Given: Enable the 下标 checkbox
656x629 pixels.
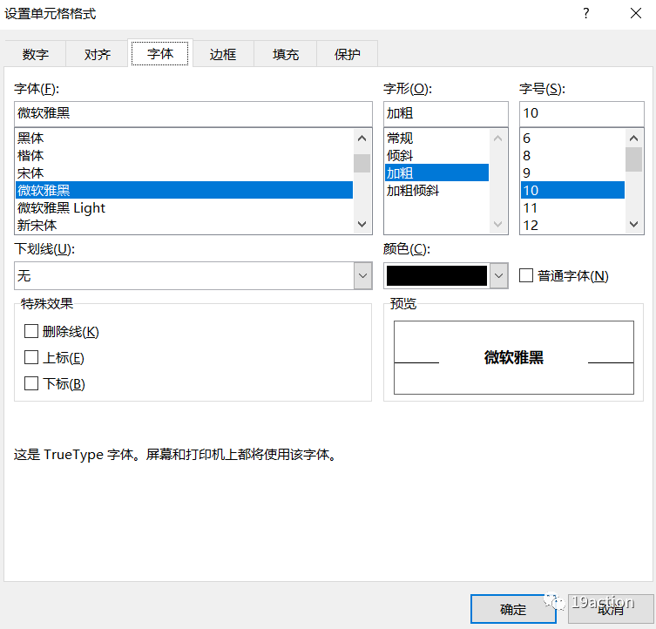Looking at the screenshot, I should tap(31, 383).
